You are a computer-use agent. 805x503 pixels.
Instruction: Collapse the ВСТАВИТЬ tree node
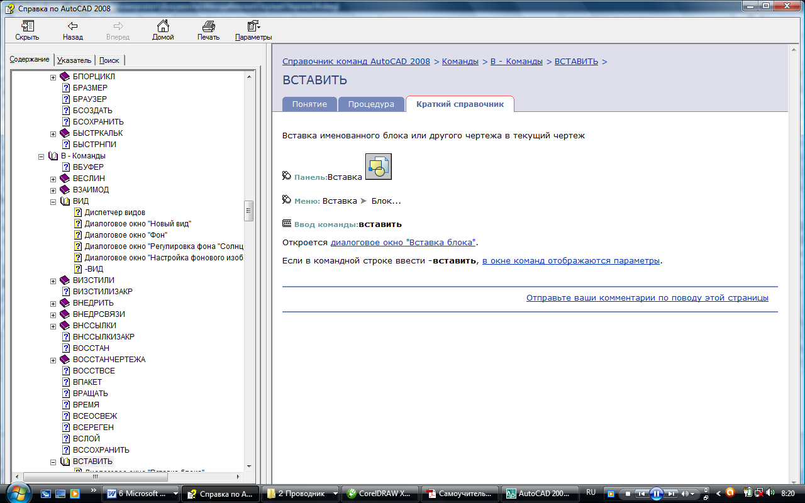coord(53,462)
